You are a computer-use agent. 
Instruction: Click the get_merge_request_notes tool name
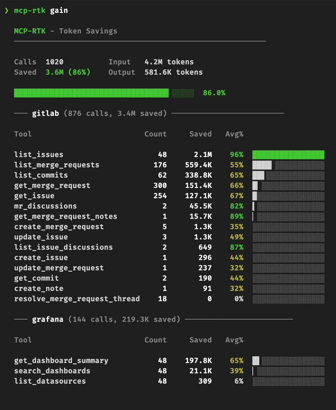pyautogui.click(x=66, y=216)
